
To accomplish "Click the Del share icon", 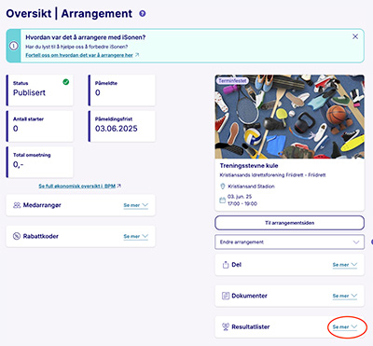I will tap(226, 265).
